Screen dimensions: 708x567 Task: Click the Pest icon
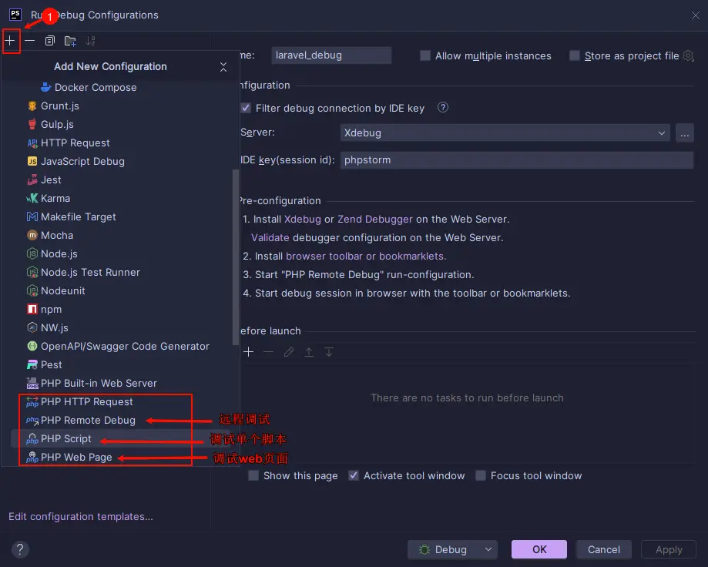point(32,364)
